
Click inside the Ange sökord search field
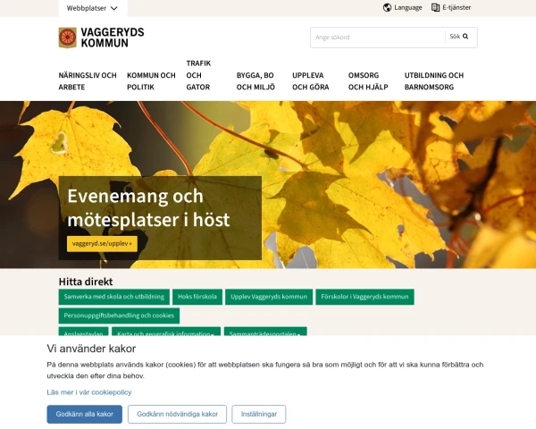point(378,38)
